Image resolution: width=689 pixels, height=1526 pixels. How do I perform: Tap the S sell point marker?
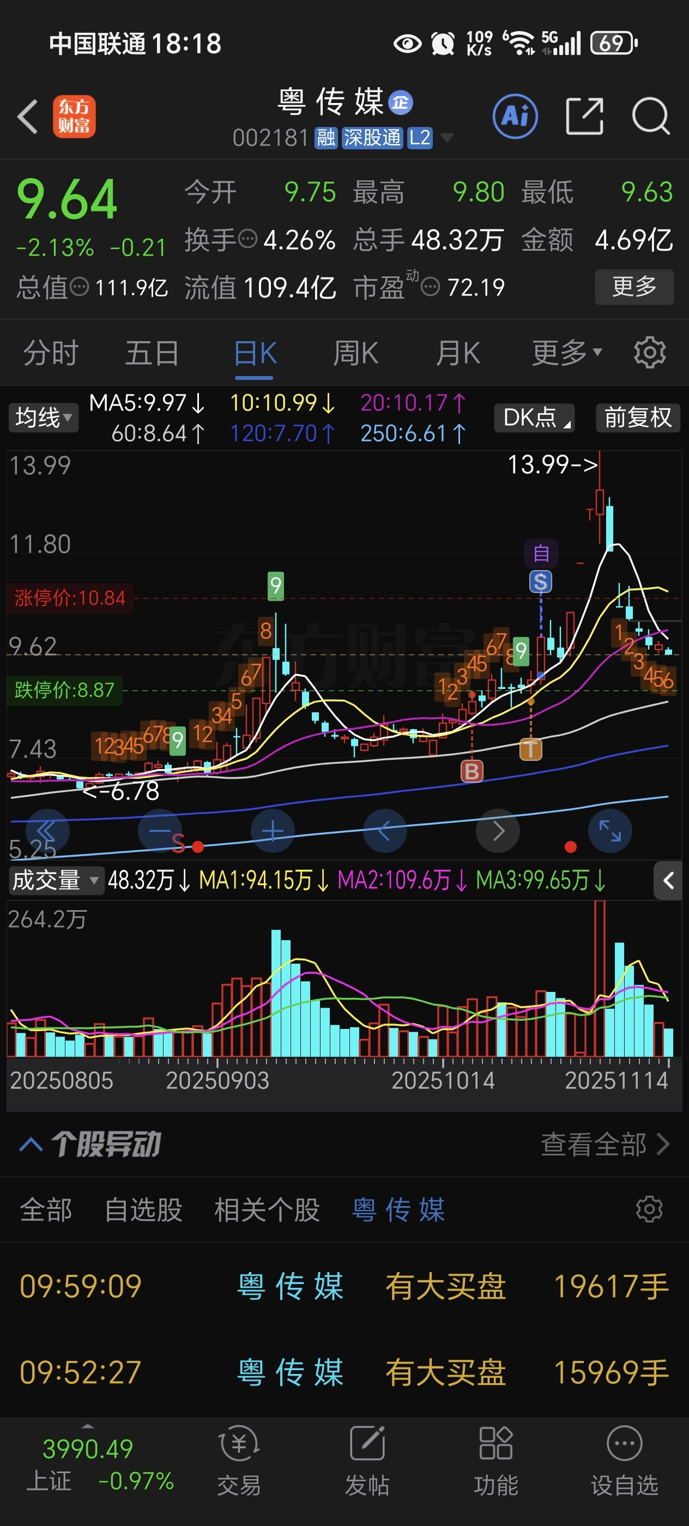point(540,582)
